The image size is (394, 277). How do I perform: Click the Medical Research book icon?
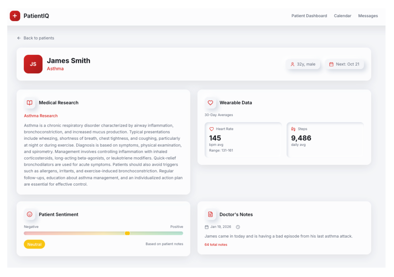click(x=29, y=103)
